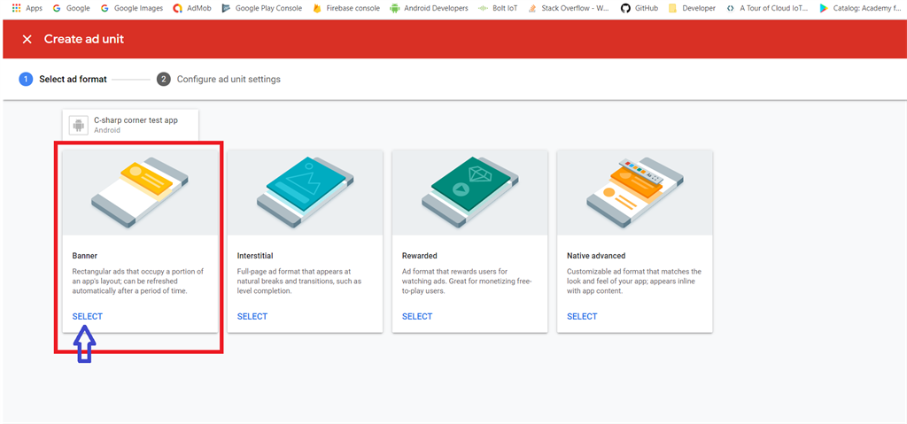Open the AdMob bookmark
The height and width of the screenshot is (424, 907).
(x=192, y=8)
